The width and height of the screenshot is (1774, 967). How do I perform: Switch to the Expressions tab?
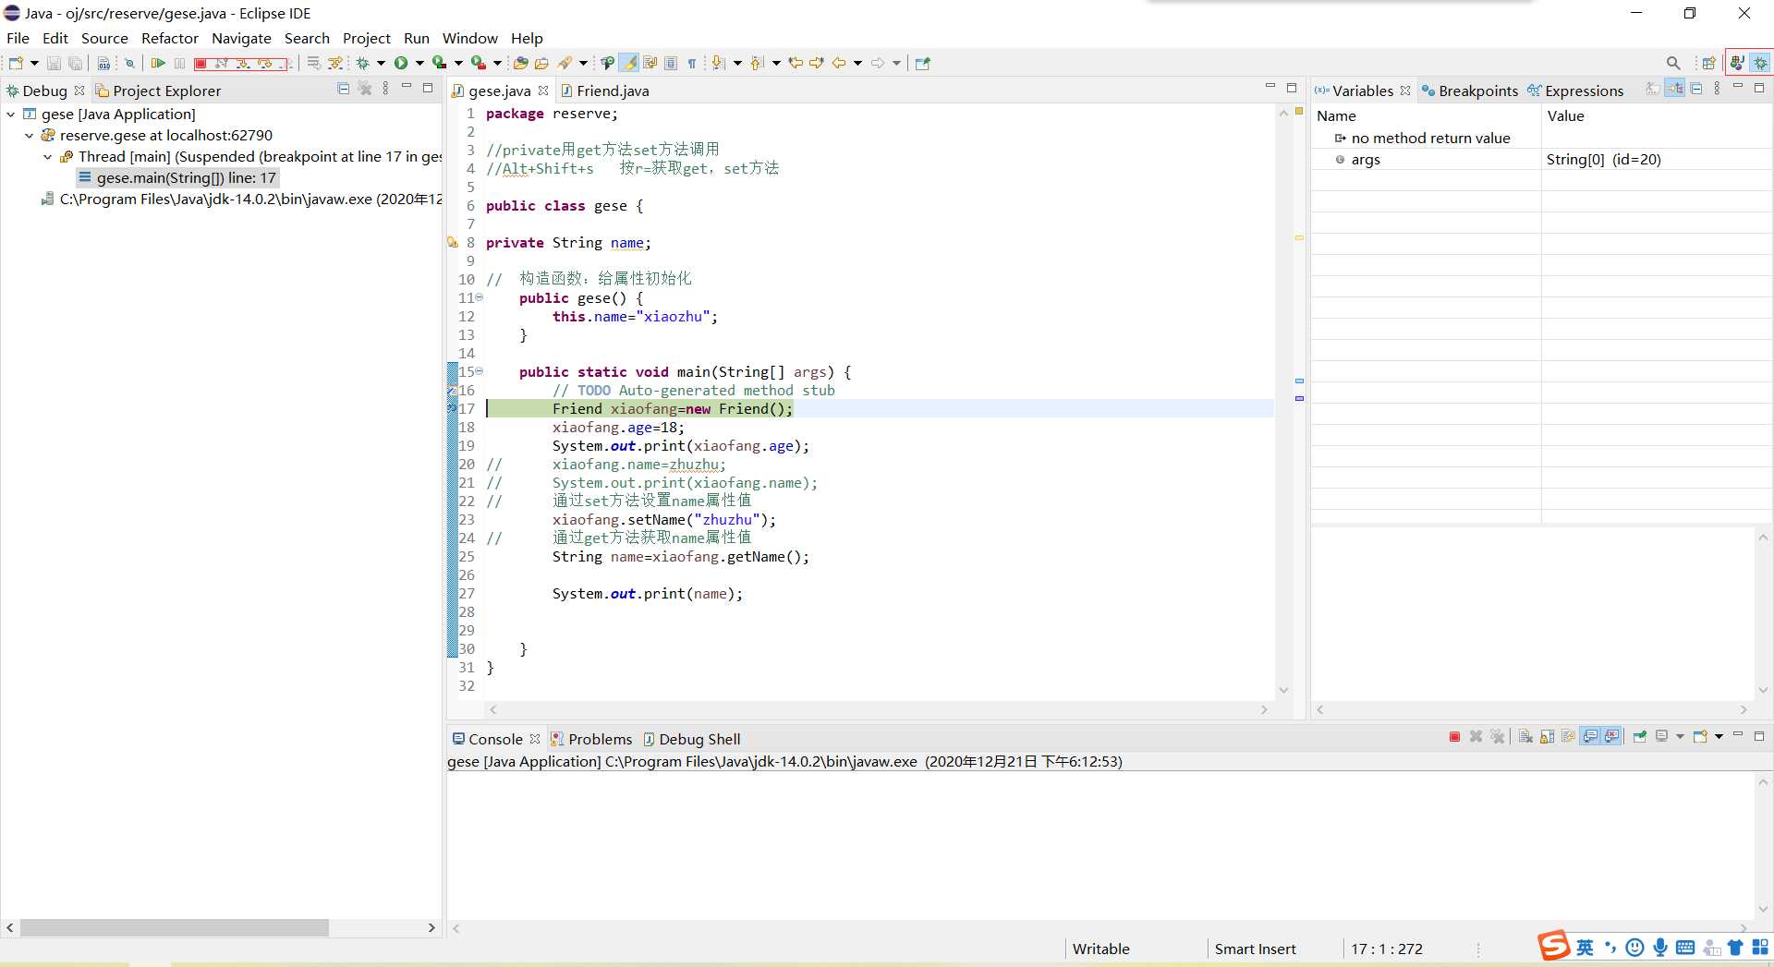click(x=1575, y=91)
